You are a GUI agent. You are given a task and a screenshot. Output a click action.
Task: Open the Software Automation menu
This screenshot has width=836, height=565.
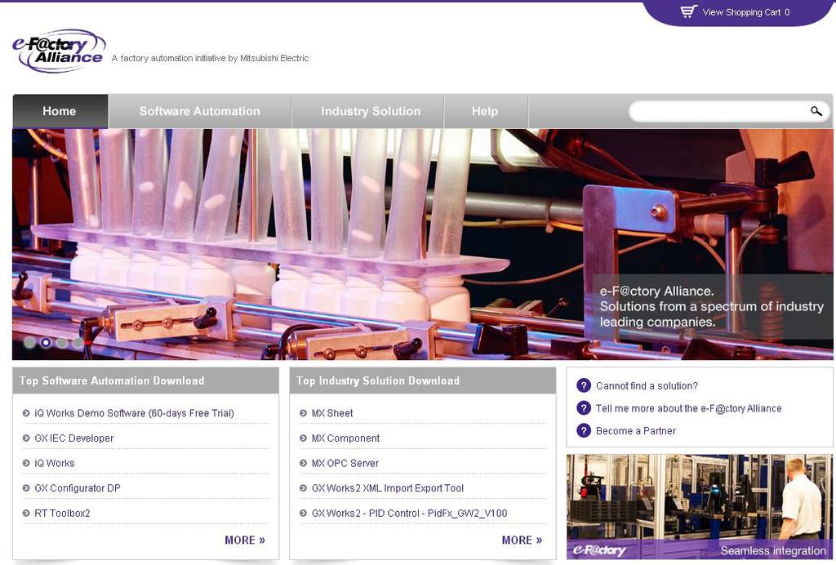coord(199,111)
